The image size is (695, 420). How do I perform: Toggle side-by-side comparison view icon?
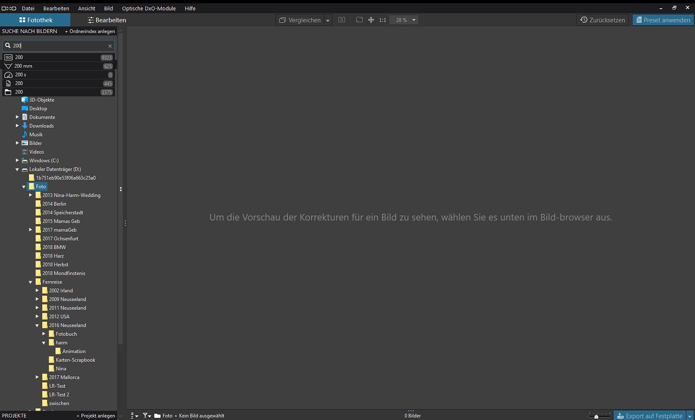pyautogui.click(x=342, y=20)
